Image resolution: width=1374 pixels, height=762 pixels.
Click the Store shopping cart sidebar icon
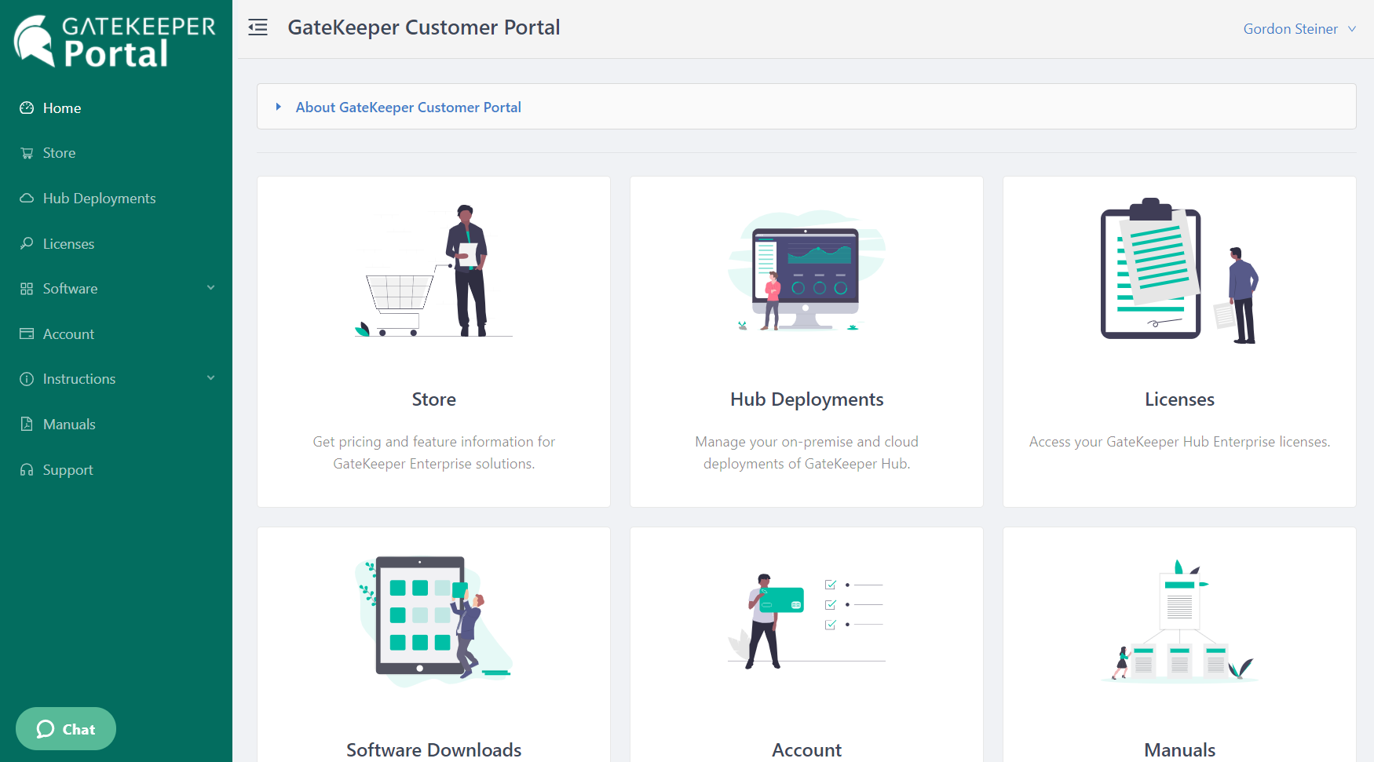(x=27, y=153)
